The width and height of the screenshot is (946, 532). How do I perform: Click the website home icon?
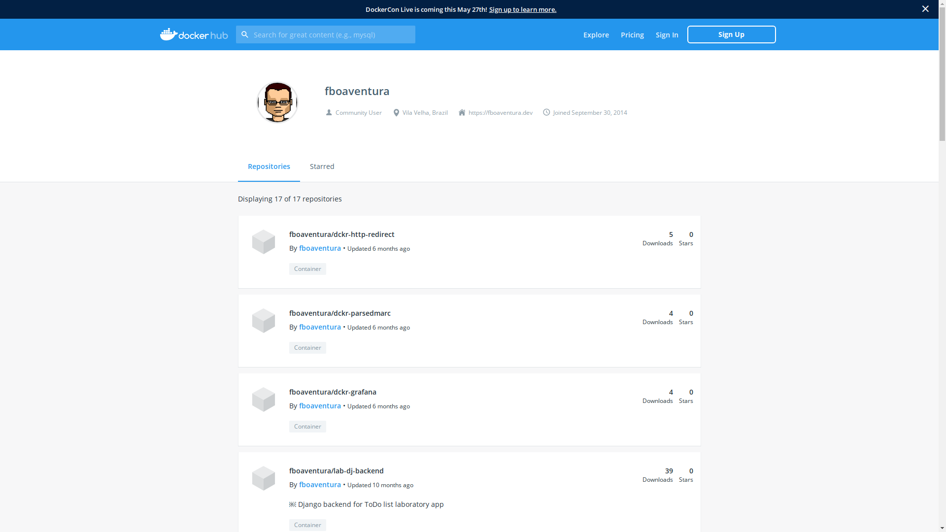pyautogui.click(x=462, y=112)
